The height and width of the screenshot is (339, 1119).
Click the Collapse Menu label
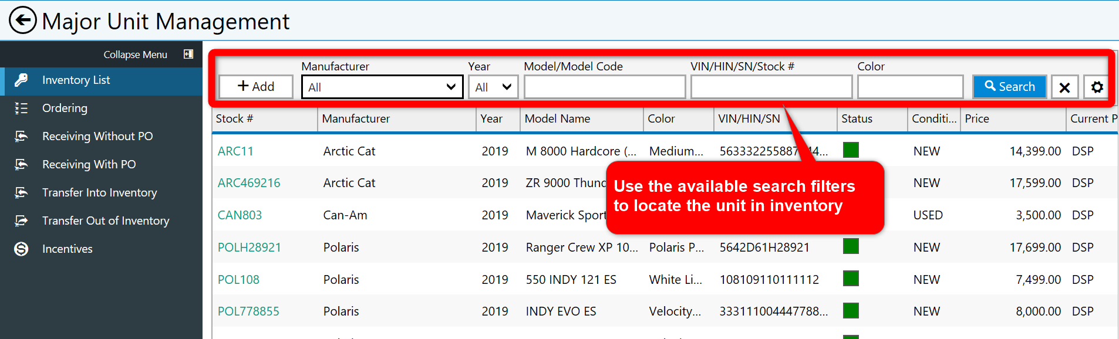pos(136,55)
